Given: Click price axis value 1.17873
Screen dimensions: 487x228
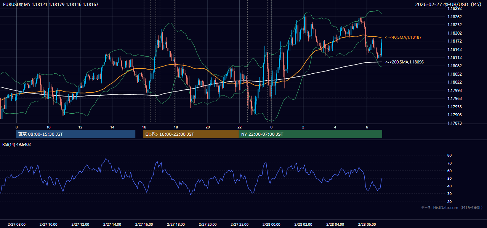Looking at the screenshot, I should pyautogui.click(x=454, y=123).
